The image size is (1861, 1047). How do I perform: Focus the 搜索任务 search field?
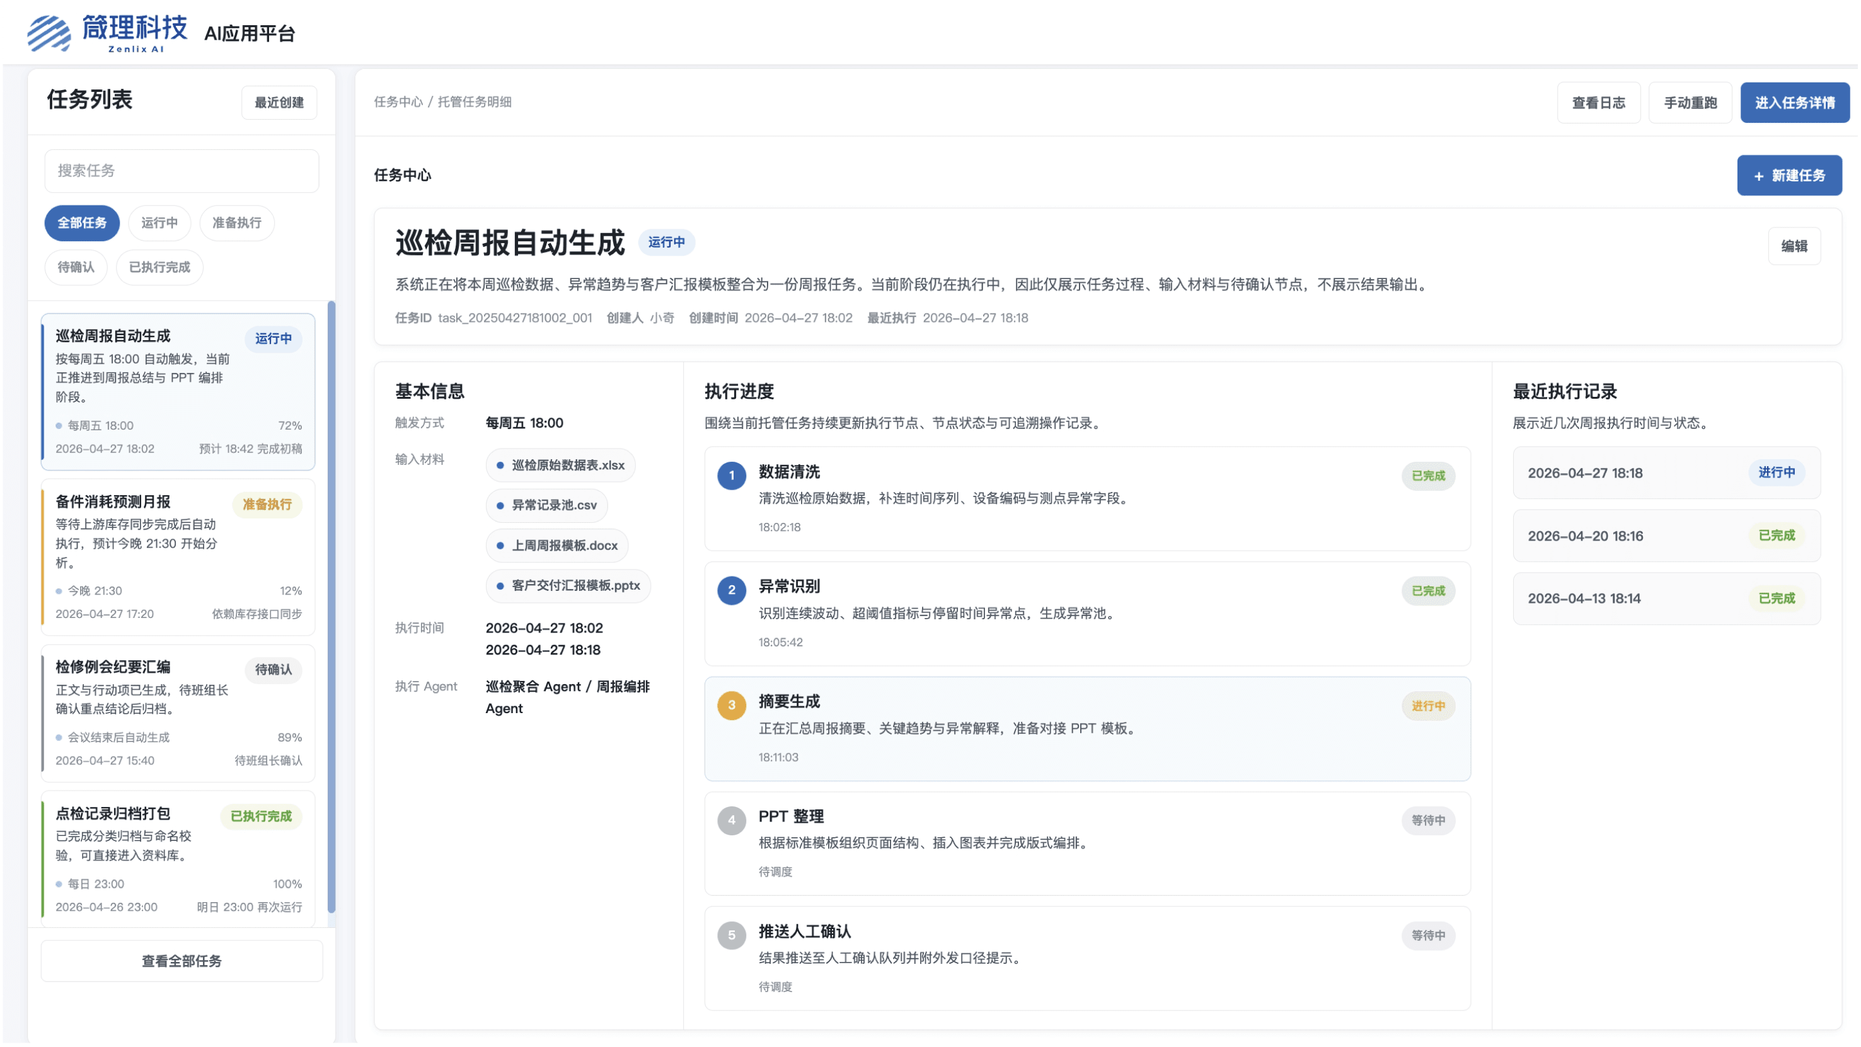tap(181, 171)
